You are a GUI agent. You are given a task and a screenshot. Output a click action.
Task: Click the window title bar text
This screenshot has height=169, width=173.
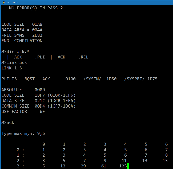point(12,2)
